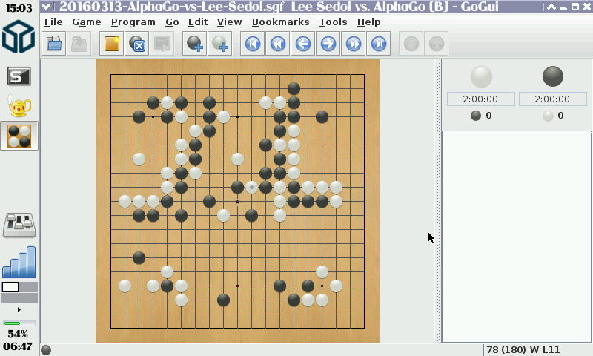Click the previous variation up-arrow icon
The image size is (593, 356).
click(437, 44)
